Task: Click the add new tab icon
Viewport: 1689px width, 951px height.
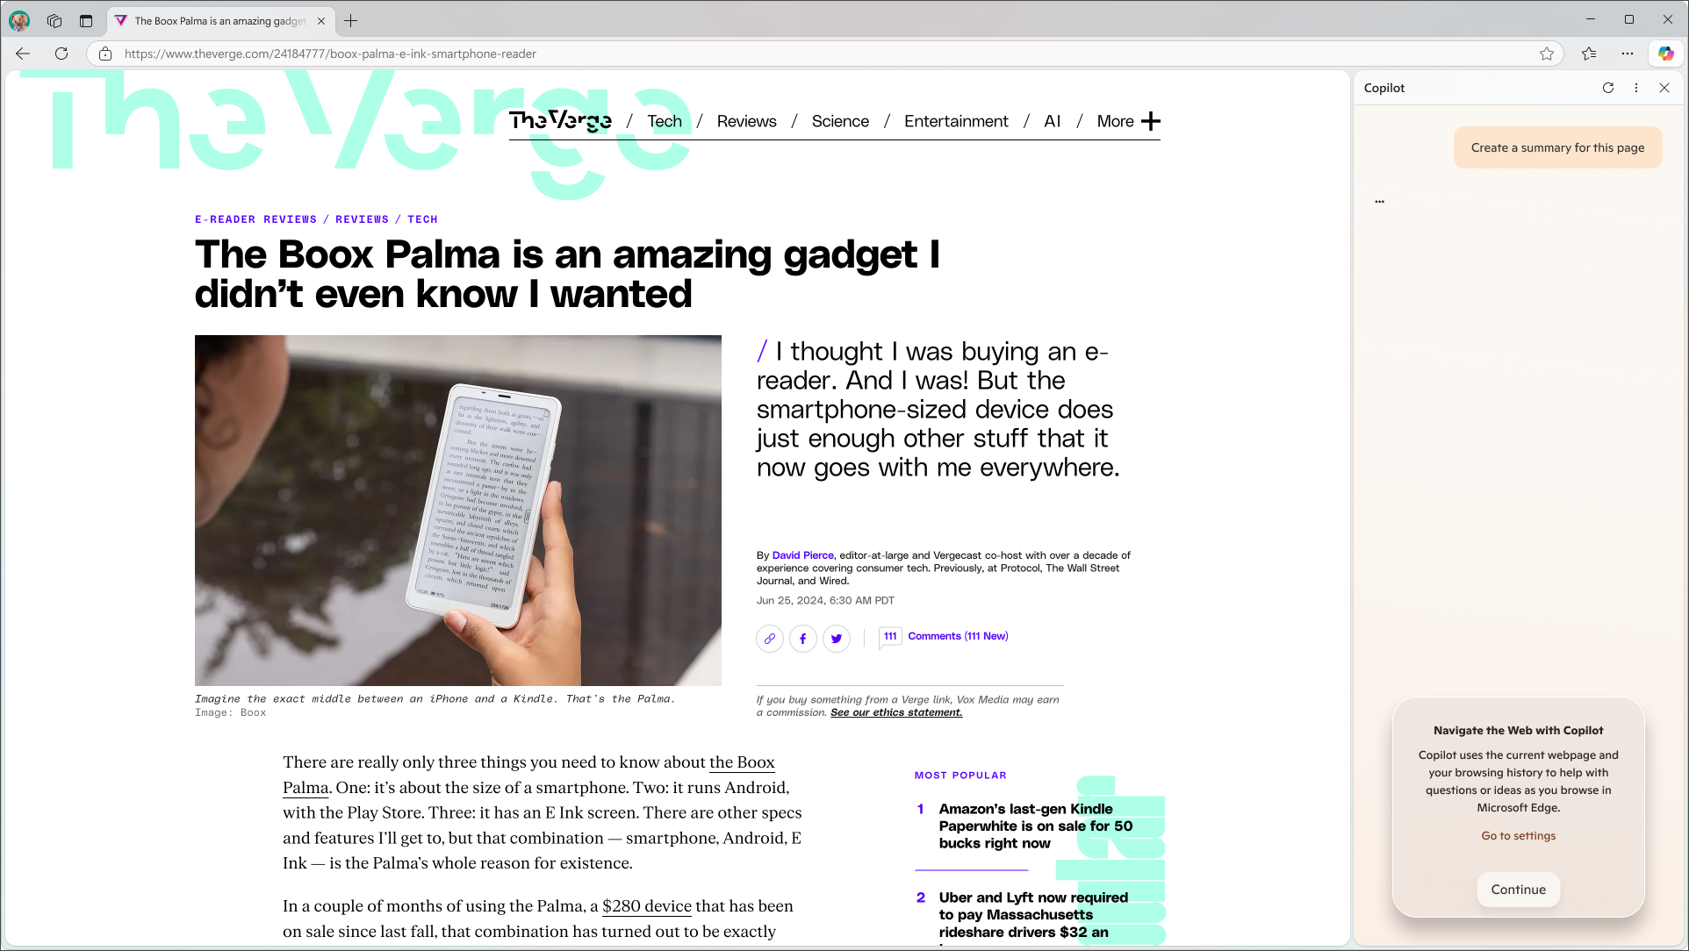Action: 349,21
